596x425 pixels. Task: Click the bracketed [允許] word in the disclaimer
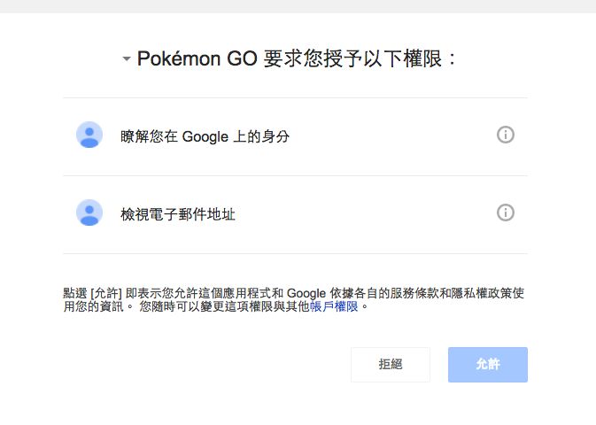pyautogui.click(x=105, y=293)
